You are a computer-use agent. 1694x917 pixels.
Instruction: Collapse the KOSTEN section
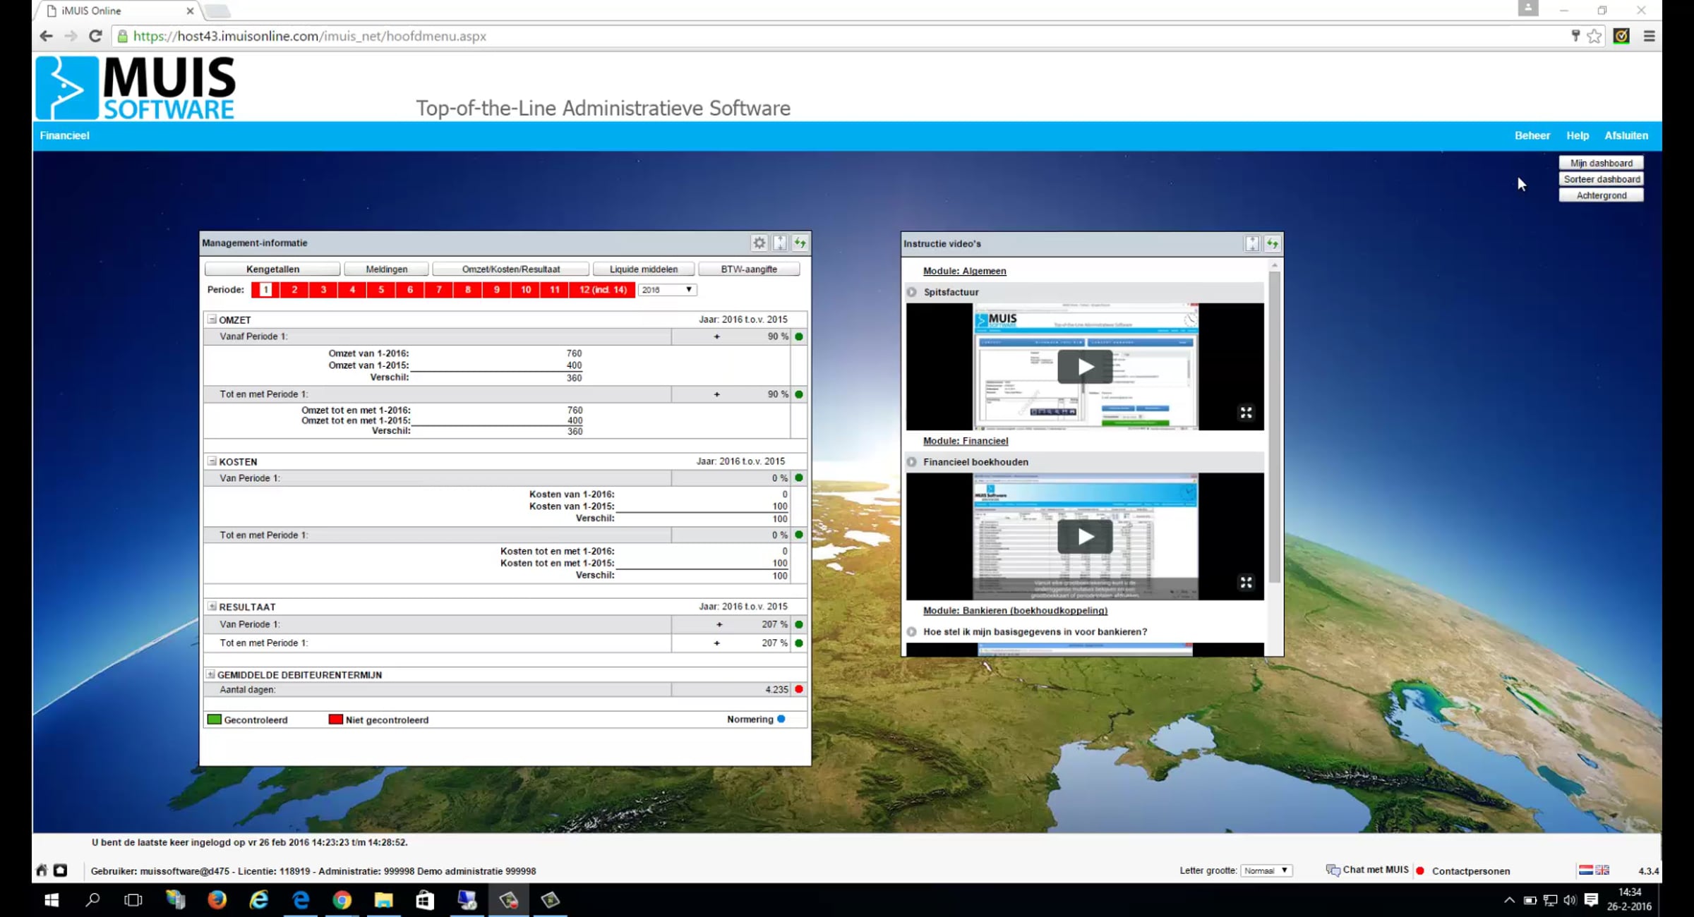click(x=212, y=461)
